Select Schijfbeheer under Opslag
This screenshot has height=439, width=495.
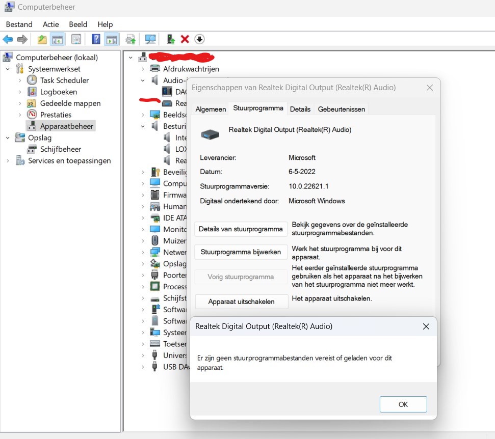(x=60, y=149)
